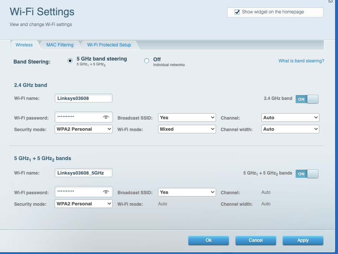
Task: Open the 2.4 GHz Broadcast SSID dropdown
Action: tap(187, 117)
